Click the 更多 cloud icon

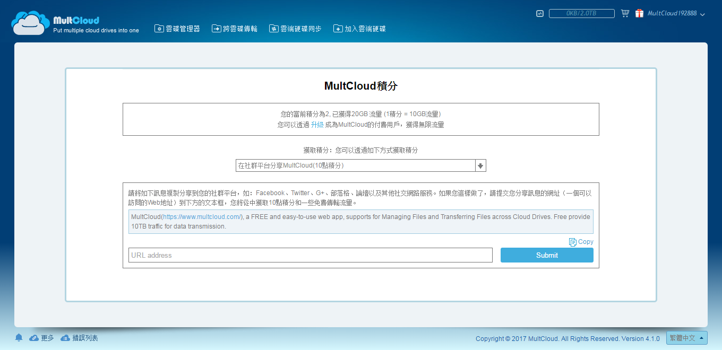pyautogui.click(x=34, y=338)
